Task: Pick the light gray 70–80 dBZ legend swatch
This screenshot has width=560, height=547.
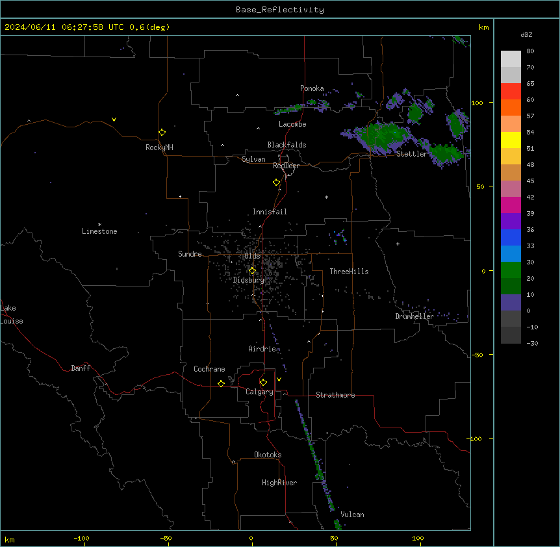Action: 511,59
